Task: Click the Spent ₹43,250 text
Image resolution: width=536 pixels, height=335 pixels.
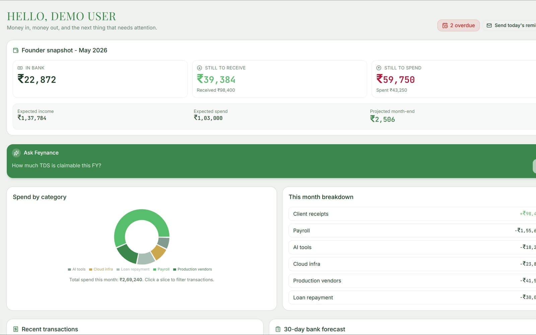Action: tap(392, 90)
